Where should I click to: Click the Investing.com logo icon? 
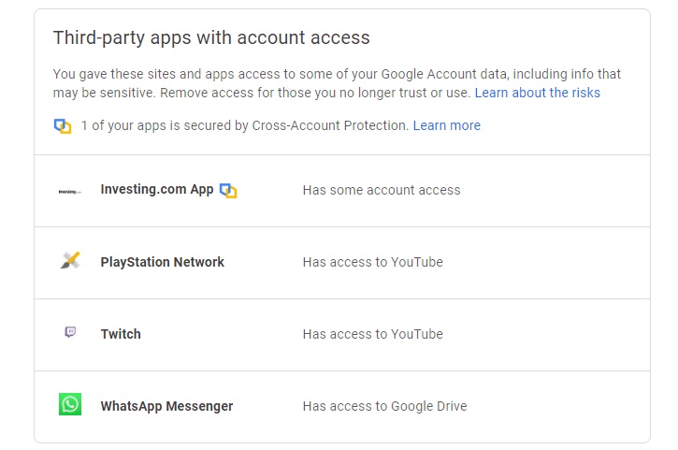70,191
